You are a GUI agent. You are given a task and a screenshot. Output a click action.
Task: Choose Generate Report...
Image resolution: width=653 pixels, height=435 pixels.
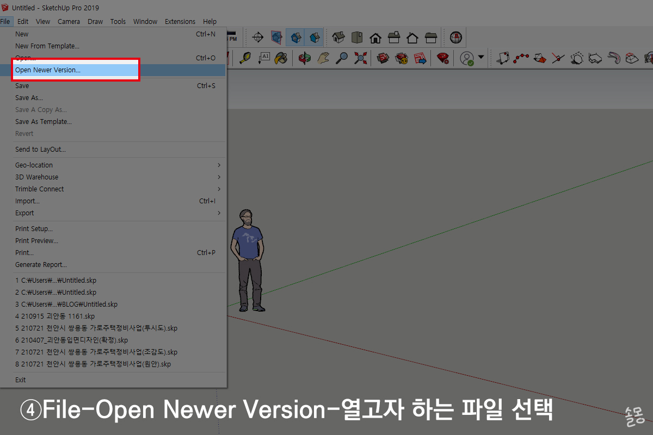113,264
